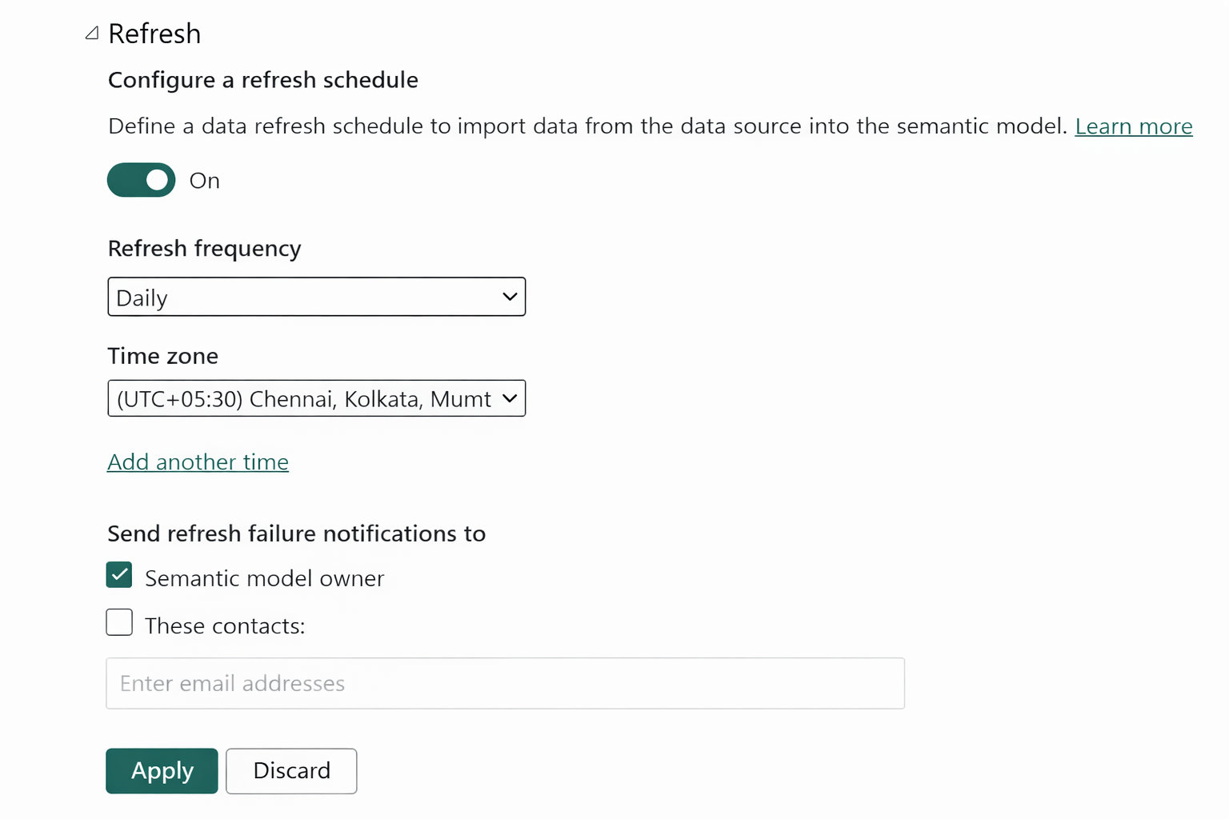This screenshot has width=1229, height=819.
Task: Check the These contacts checkbox
Action: coord(119,622)
